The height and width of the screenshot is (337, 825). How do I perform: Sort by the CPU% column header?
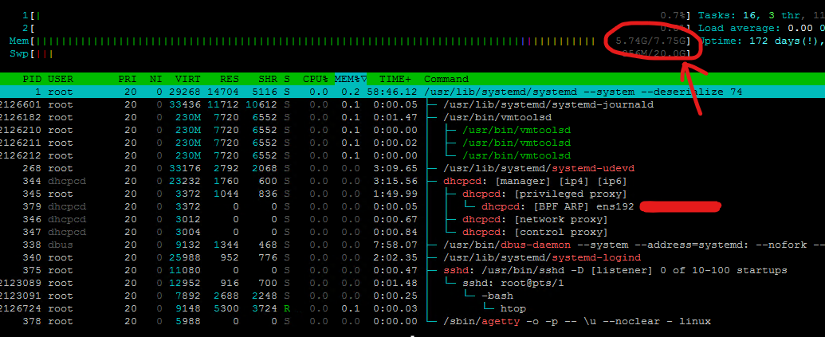316,80
